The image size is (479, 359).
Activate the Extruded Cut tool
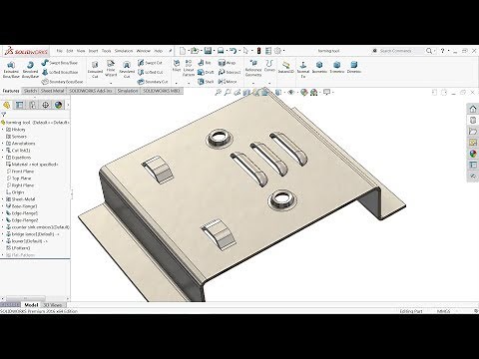click(95, 70)
